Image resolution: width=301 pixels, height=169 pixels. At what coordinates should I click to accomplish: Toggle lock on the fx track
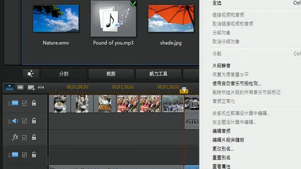tap(34, 137)
